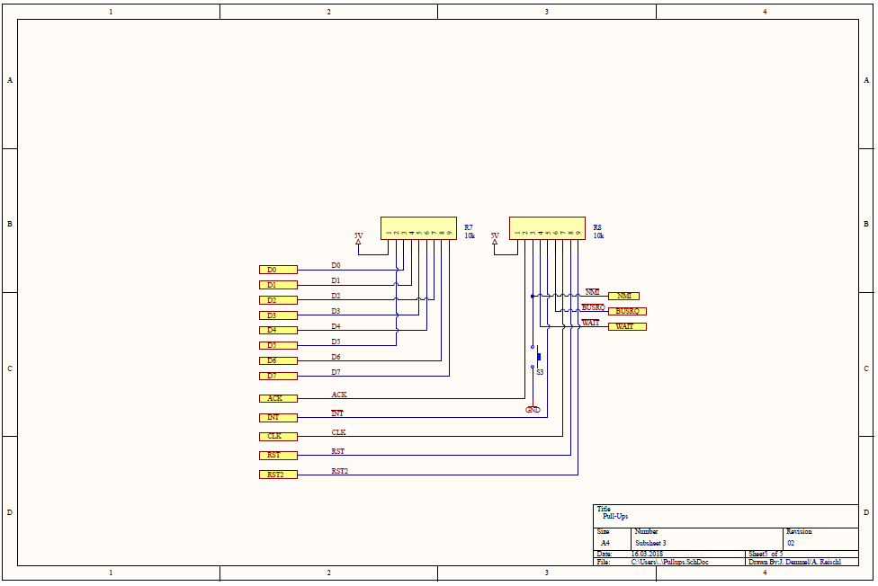Click the S3 designator label
The image size is (878, 586).
pyautogui.click(x=540, y=372)
